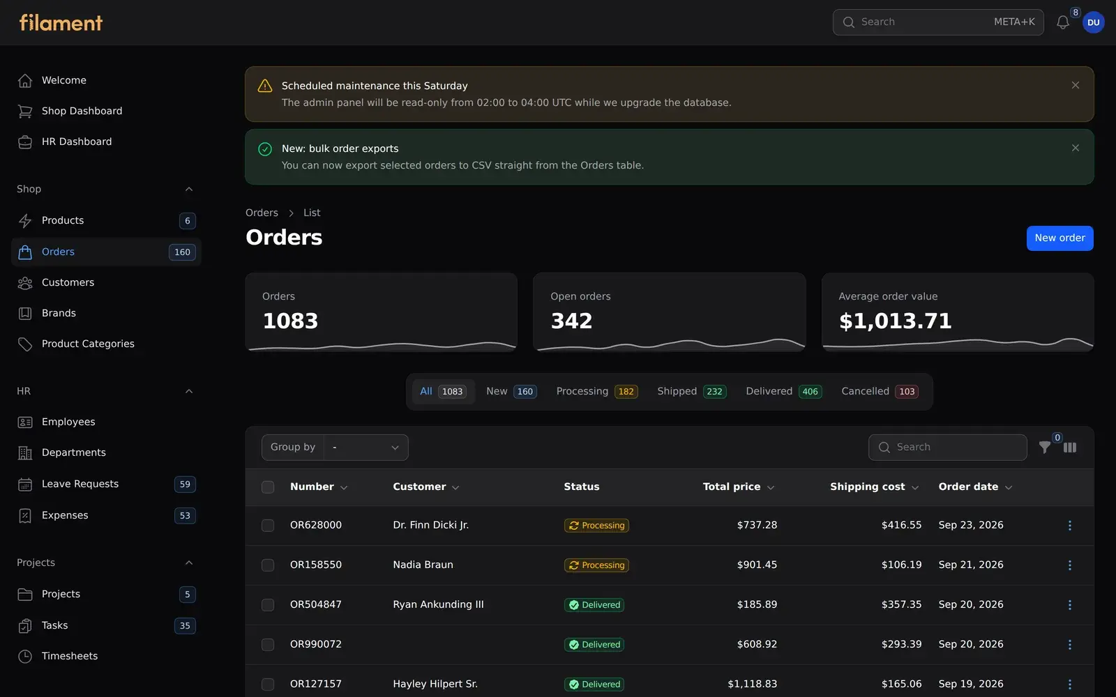
Task: Focus the orders table Search field
Action: tap(947, 447)
